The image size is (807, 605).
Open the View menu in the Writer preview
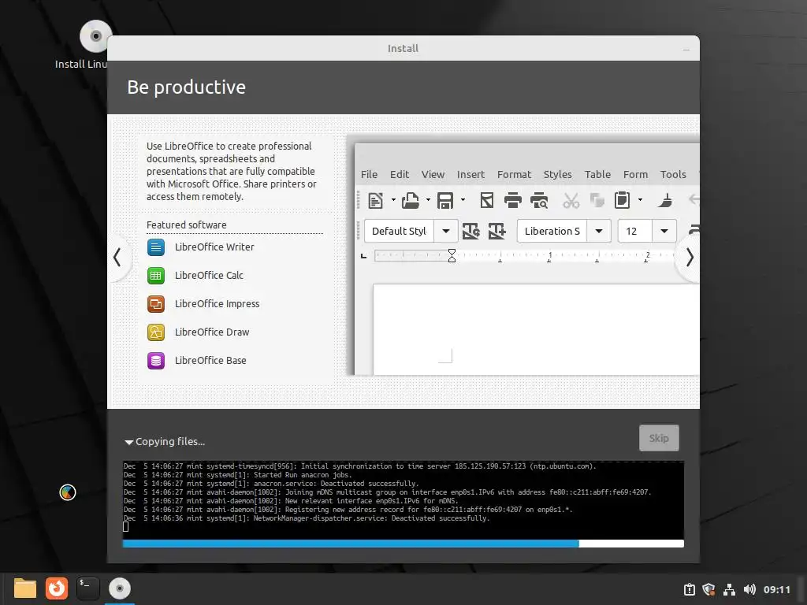[433, 174]
